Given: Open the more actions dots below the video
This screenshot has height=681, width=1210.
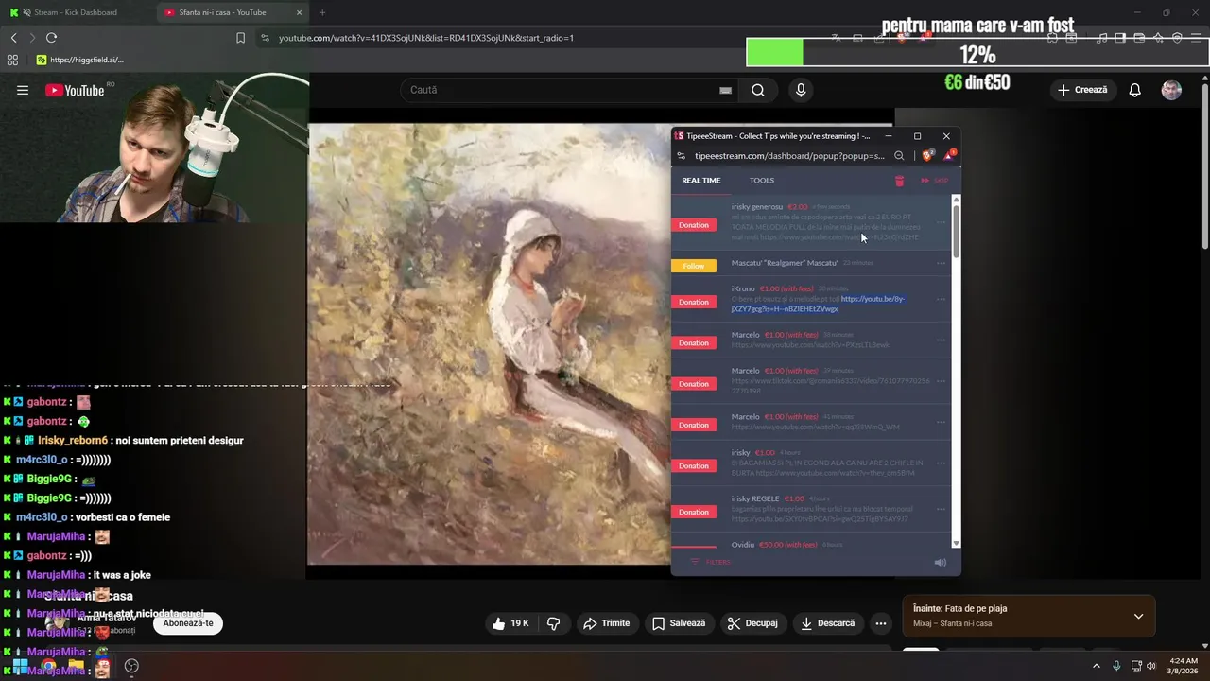Looking at the screenshot, I should pos(880,623).
